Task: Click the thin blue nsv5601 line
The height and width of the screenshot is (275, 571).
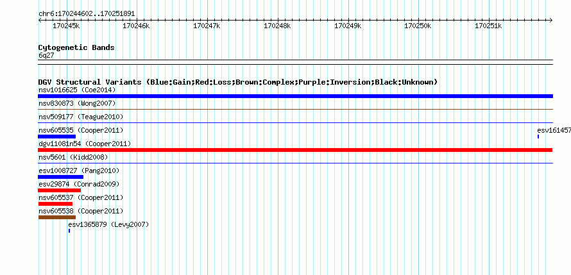Action: pyautogui.click(x=295, y=163)
